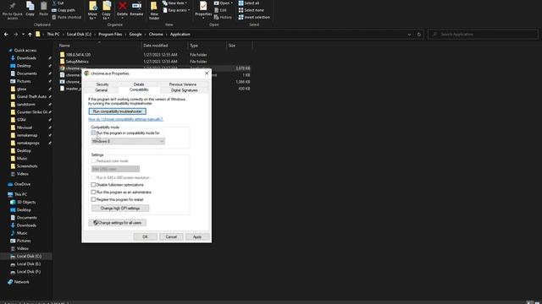542x304 pixels.
Task: Enable Disable fullscreen optimizations checkbox
Action: pyautogui.click(x=93, y=185)
